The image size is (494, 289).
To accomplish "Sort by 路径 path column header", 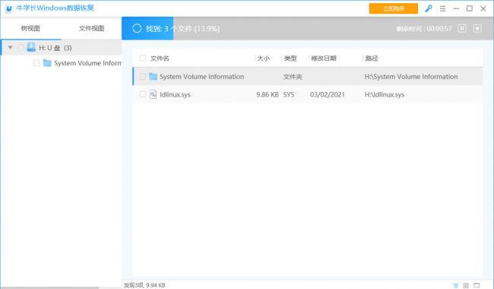I will (x=372, y=59).
